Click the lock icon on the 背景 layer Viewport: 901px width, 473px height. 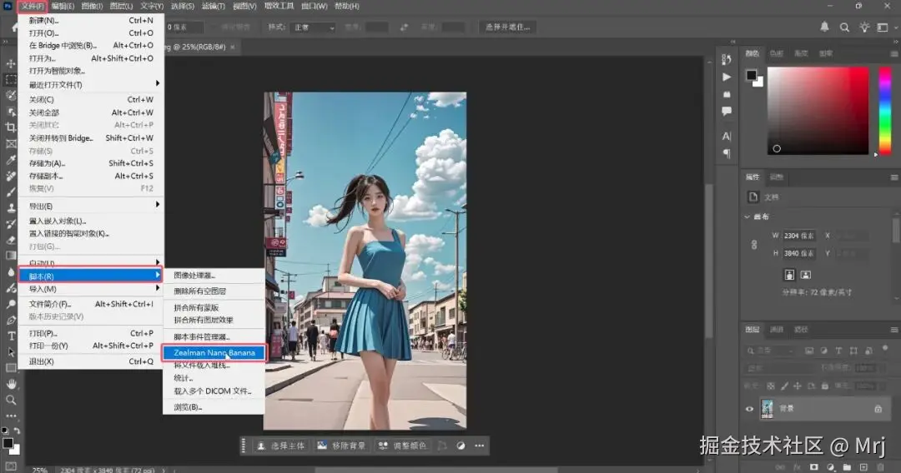tap(878, 409)
